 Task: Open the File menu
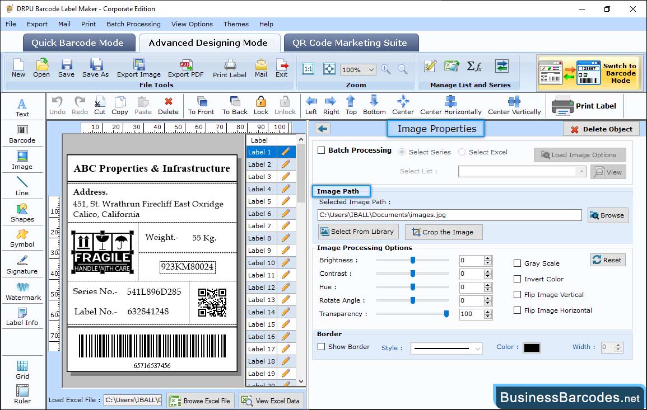11,24
